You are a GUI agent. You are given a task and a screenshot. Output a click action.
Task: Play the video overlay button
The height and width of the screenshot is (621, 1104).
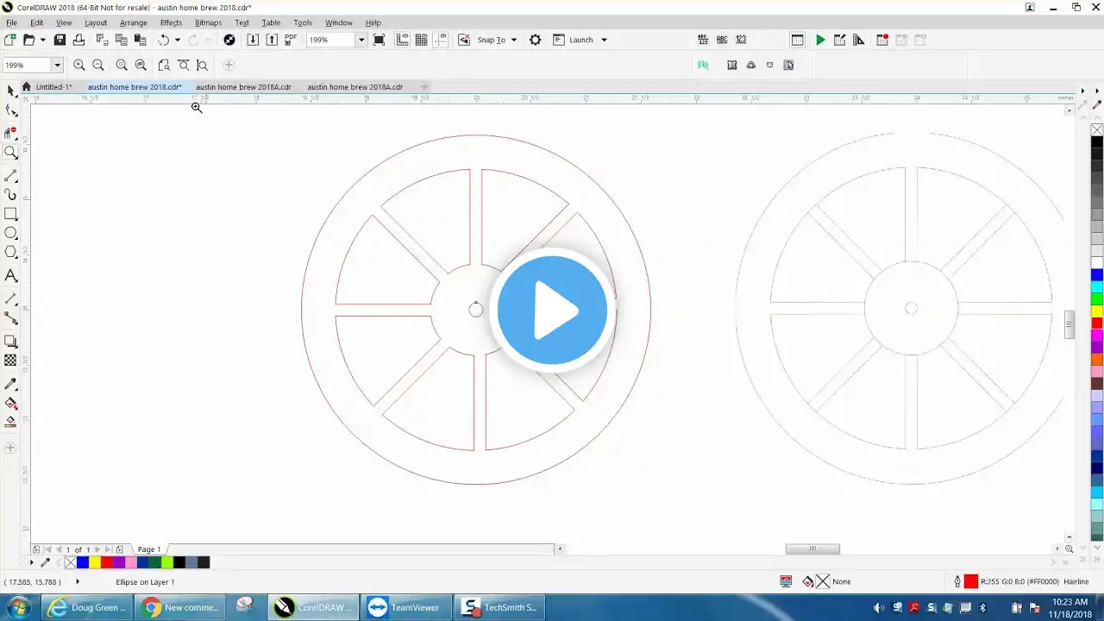tap(552, 310)
